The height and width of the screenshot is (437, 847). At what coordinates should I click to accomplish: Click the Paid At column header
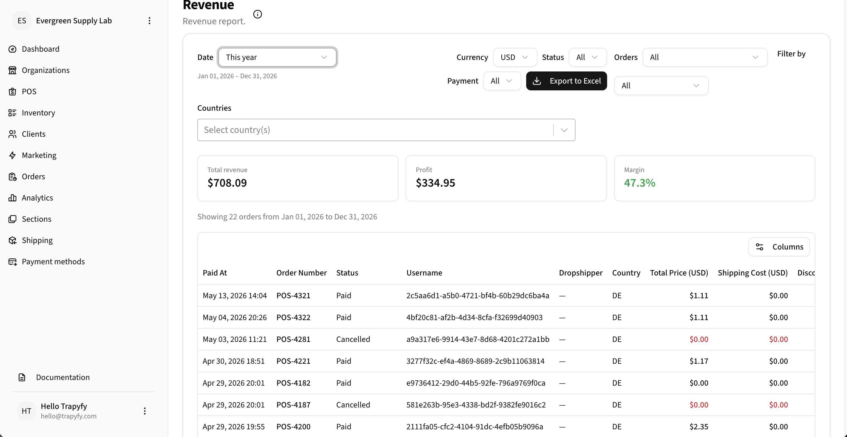[215, 273]
